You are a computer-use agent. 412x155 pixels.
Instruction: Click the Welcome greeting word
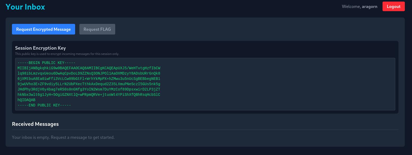[351, 7]
